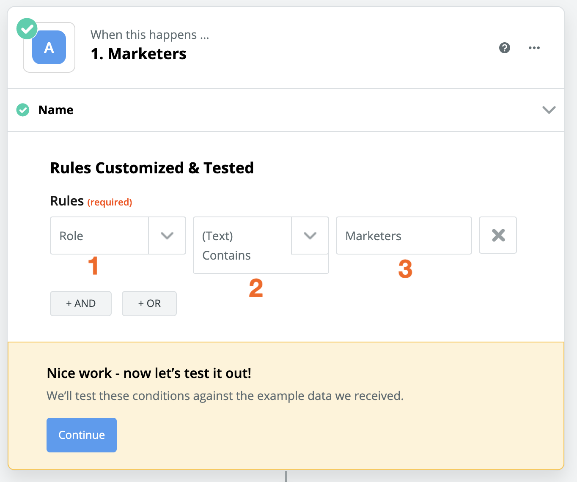Image resolution: width=577 pixels, height=482 pixels.
Task: Click the '(Text) Contains' condition box
Action: 242,245
